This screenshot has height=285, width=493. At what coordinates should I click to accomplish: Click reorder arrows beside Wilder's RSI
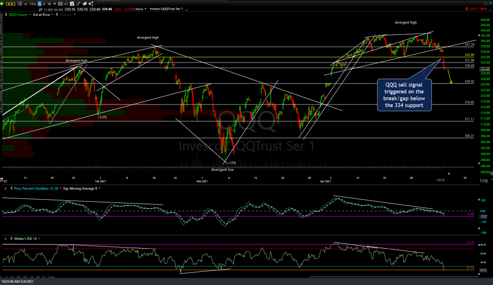pyautogui.click(x=11, y=238)
